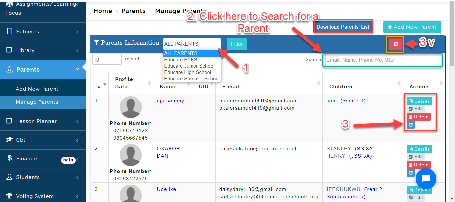This screenshot has height=202, width=455.
Task: Open the Subjects sidebar menu
Action: pyautogui.click(x=43, y=32)
